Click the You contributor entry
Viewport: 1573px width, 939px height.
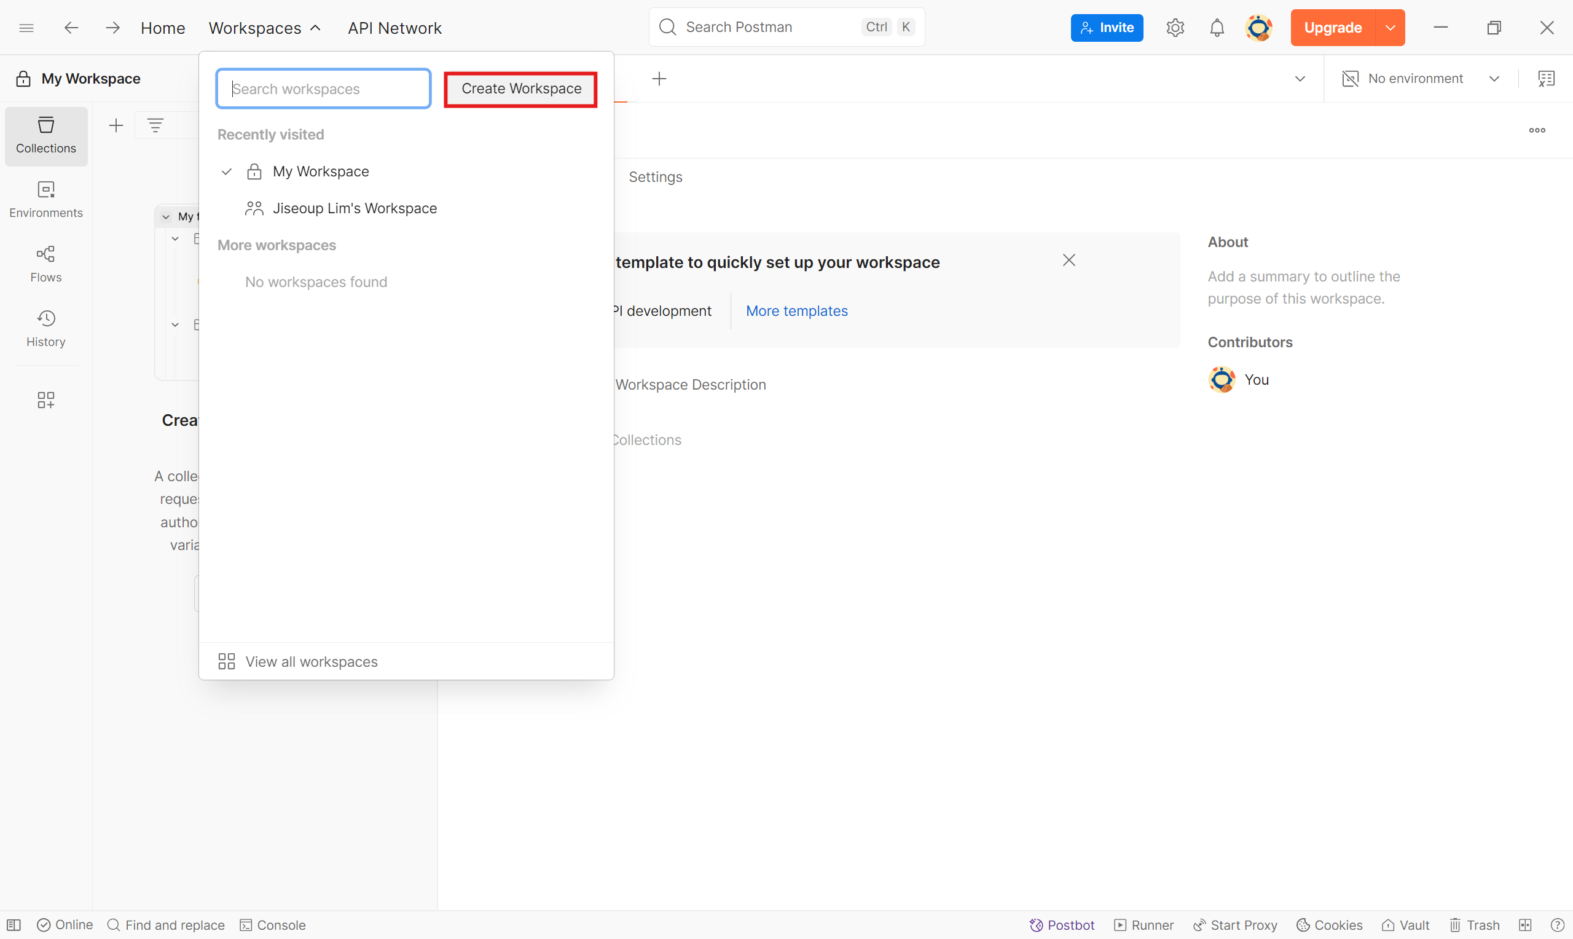pyautogui.click(x=1238, y=380)
